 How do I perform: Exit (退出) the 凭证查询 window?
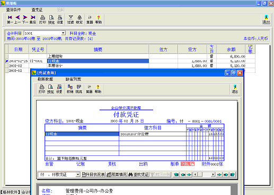tap(235, 89)
